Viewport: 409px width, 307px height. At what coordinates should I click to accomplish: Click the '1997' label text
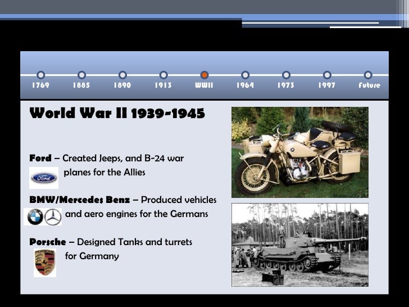click(327, 85)
